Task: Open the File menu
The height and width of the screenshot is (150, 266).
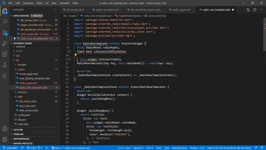Action: tap(10, 3)
